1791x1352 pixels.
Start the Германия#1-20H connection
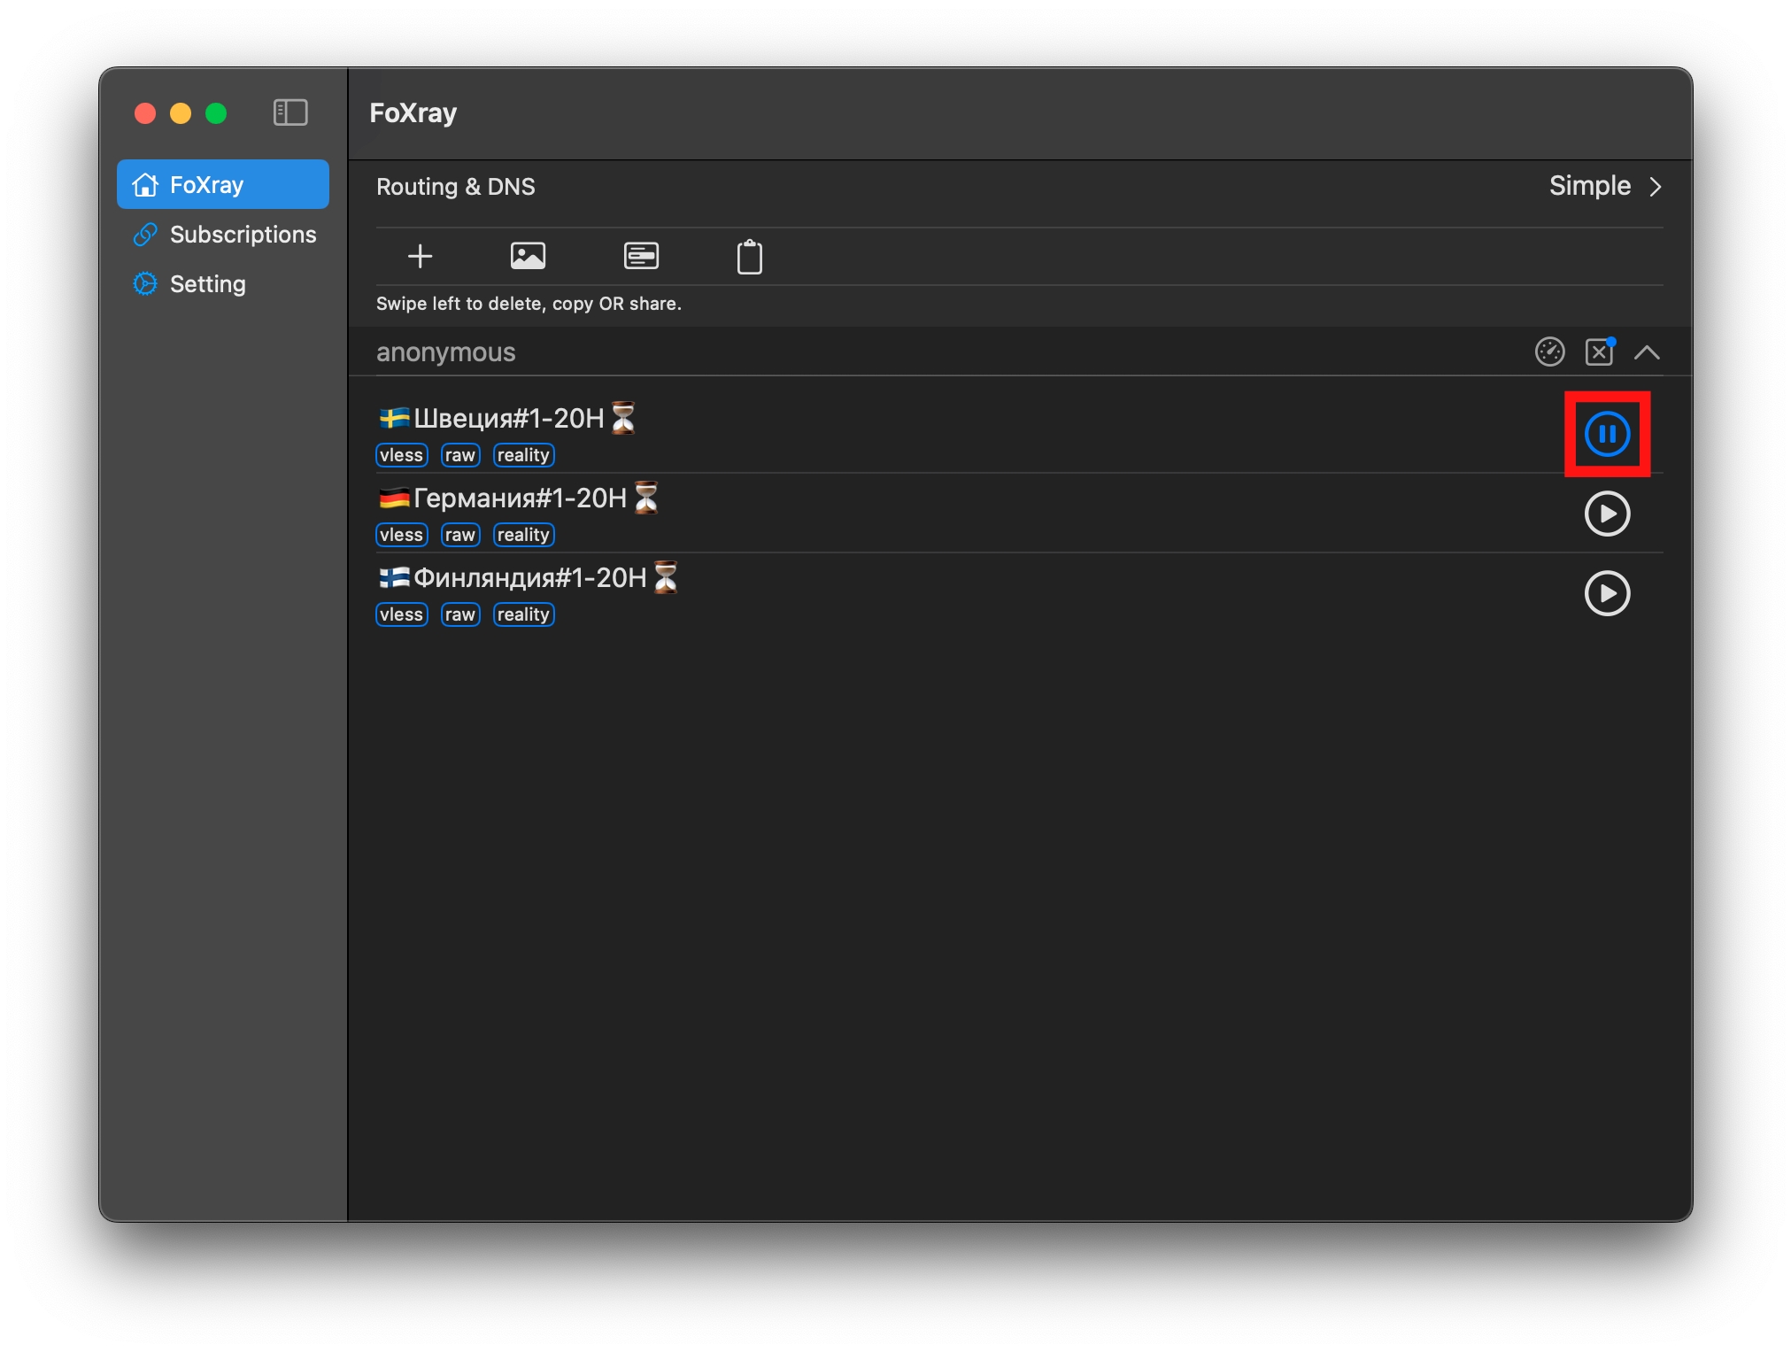[x=1607, y=514]
